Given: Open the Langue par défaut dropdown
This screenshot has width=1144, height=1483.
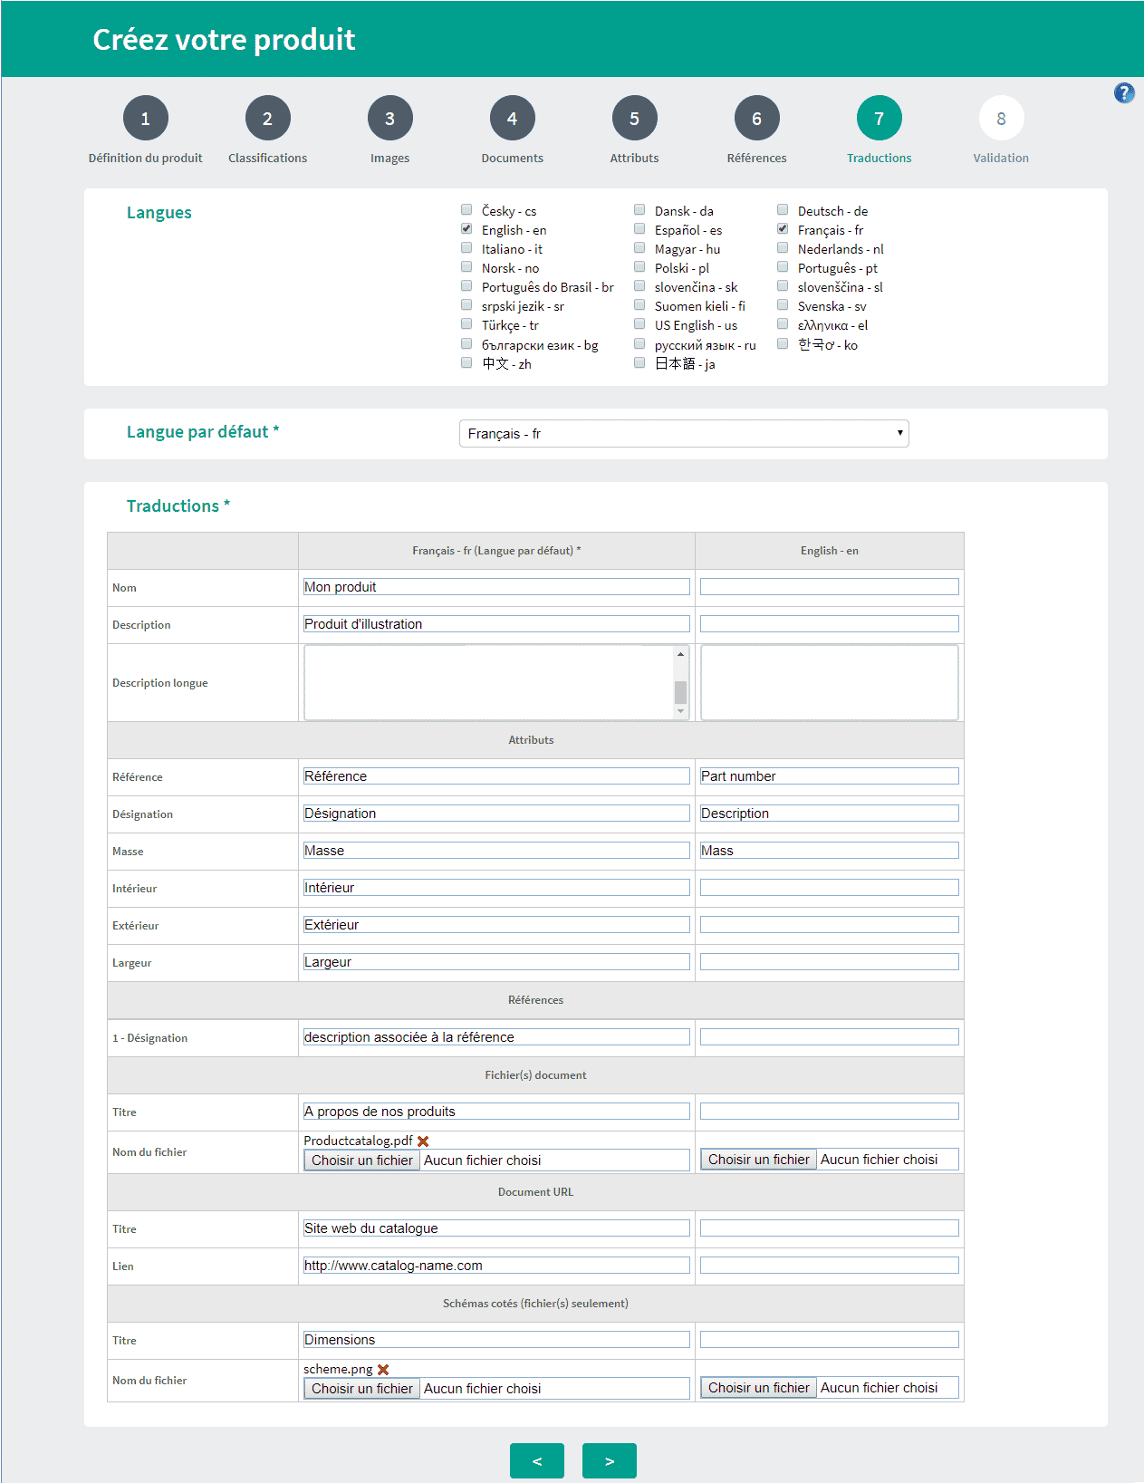Looking at the screenshot, I should tap(684, 434).
